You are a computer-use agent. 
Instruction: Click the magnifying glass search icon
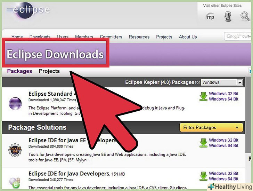(x=245, y=16)
